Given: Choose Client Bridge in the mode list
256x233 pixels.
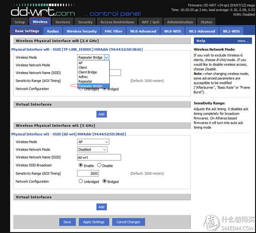Looking at the screenshot, I should coord(93,72).
